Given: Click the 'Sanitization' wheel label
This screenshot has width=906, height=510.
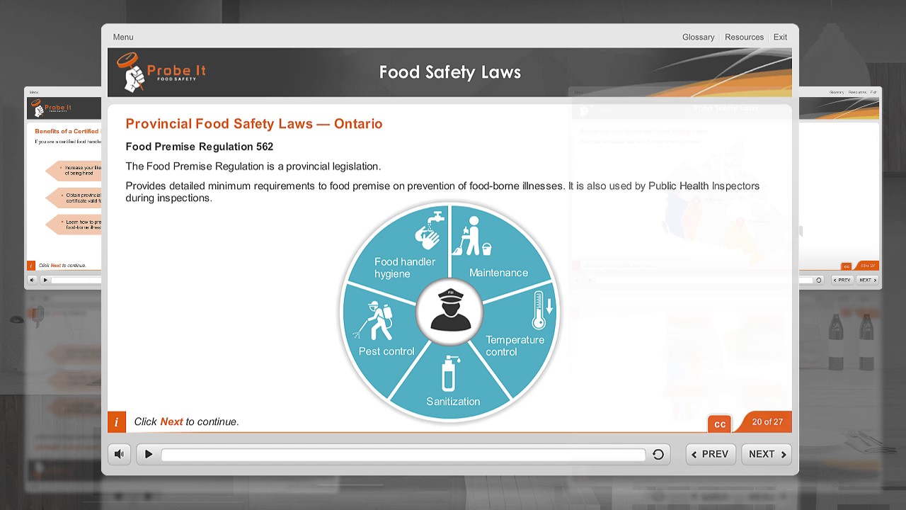Looking at the screenshot, I should [453, 402].
